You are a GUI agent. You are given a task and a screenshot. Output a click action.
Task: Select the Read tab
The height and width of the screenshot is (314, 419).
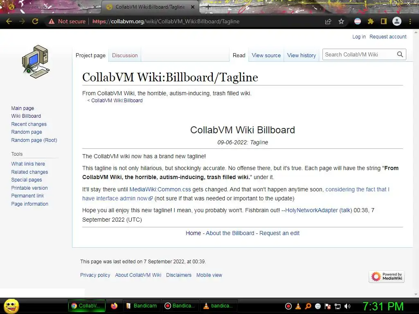[239, 55]
